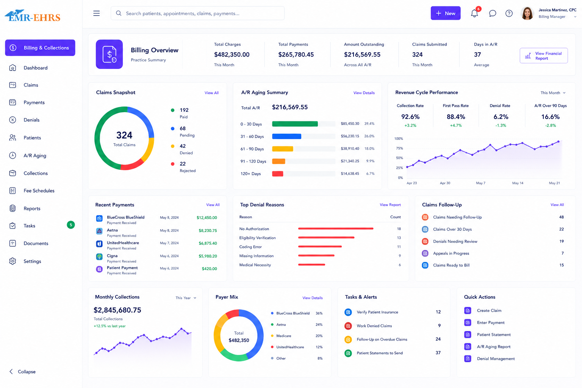Click Verify Patient Insurance task icon
This screenshot has height=388, width=582.
coord(348,312)
